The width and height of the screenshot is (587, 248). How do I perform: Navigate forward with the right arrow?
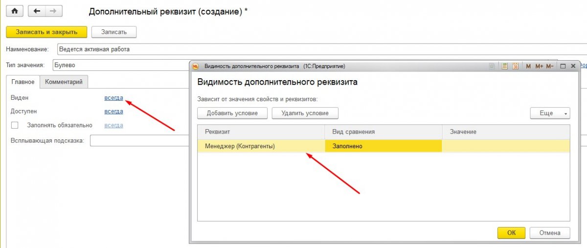pyautogui.click(x=53, y=11)
